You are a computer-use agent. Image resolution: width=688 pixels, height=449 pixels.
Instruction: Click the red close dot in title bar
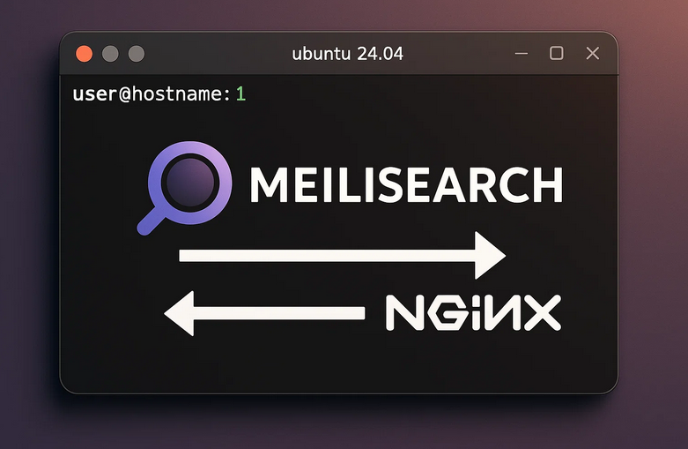click(x=85, y=54)
